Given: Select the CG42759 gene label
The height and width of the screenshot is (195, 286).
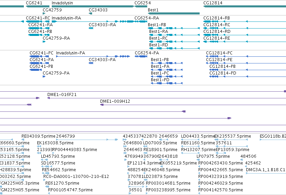Looking at the screenshot, I should (x=52, y=10).
